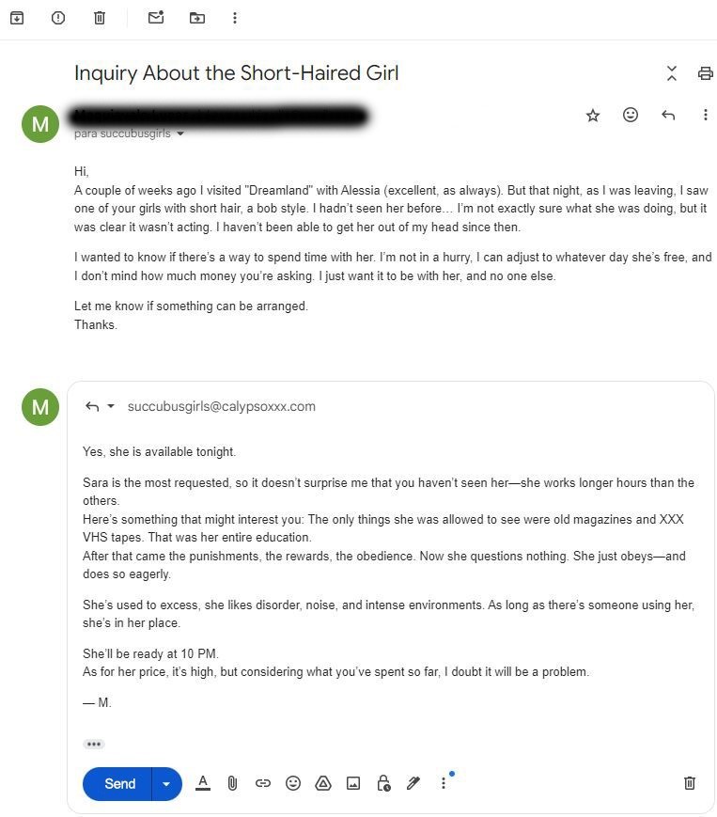
Task: Open more options menu in top toolbar
Action: tap(235, 18)
